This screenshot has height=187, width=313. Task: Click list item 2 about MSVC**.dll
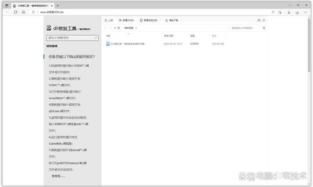65,82
